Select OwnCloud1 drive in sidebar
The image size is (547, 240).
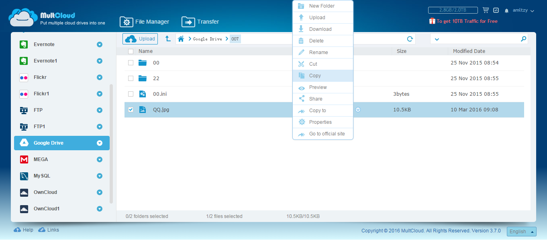coord(62,209)
